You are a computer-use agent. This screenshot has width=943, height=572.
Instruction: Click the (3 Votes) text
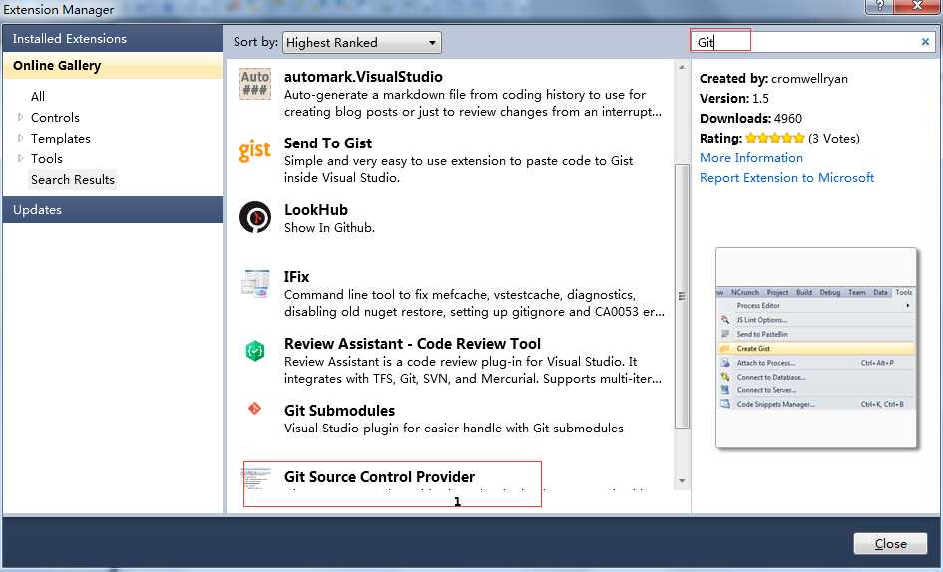click(x=833, y=139)
